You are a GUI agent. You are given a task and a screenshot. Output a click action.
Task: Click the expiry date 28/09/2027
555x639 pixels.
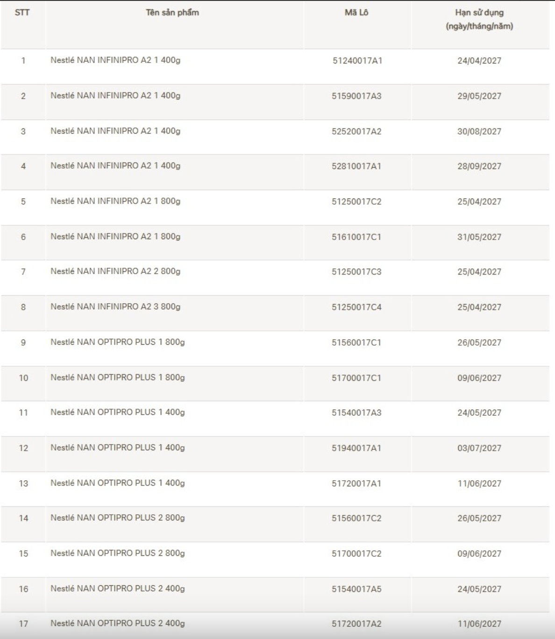(x=479, y=166)
